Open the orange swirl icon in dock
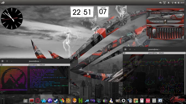186x104 pixels. (x=74, y=101)
